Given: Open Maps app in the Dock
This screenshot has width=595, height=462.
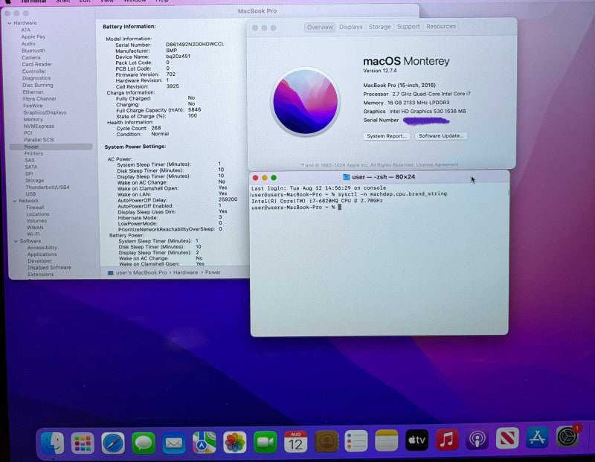Looking at the screenshot, I should pos(204,442).
